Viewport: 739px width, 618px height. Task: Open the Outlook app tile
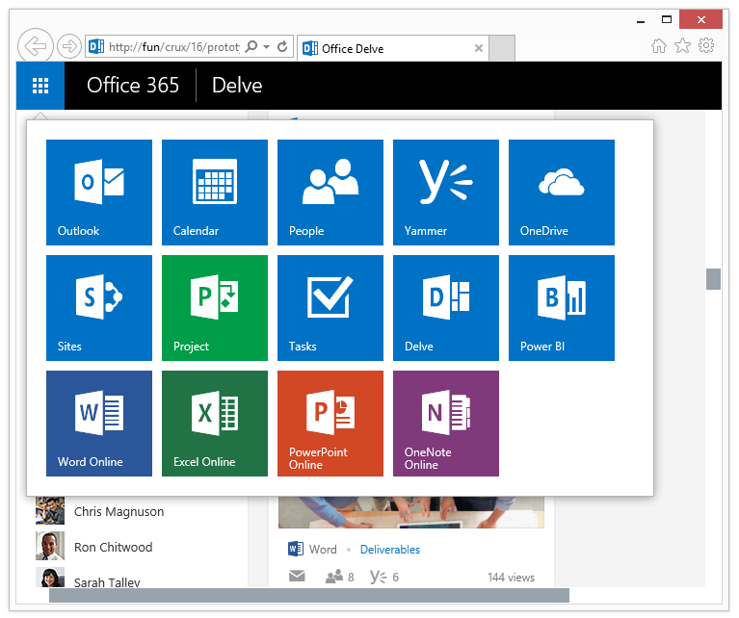99,193
